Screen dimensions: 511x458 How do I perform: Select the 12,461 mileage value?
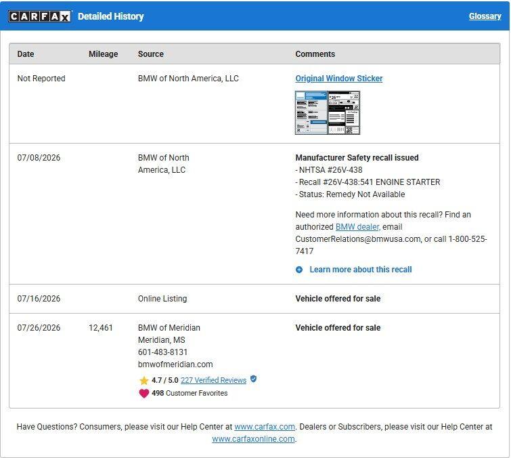point(100,327)
